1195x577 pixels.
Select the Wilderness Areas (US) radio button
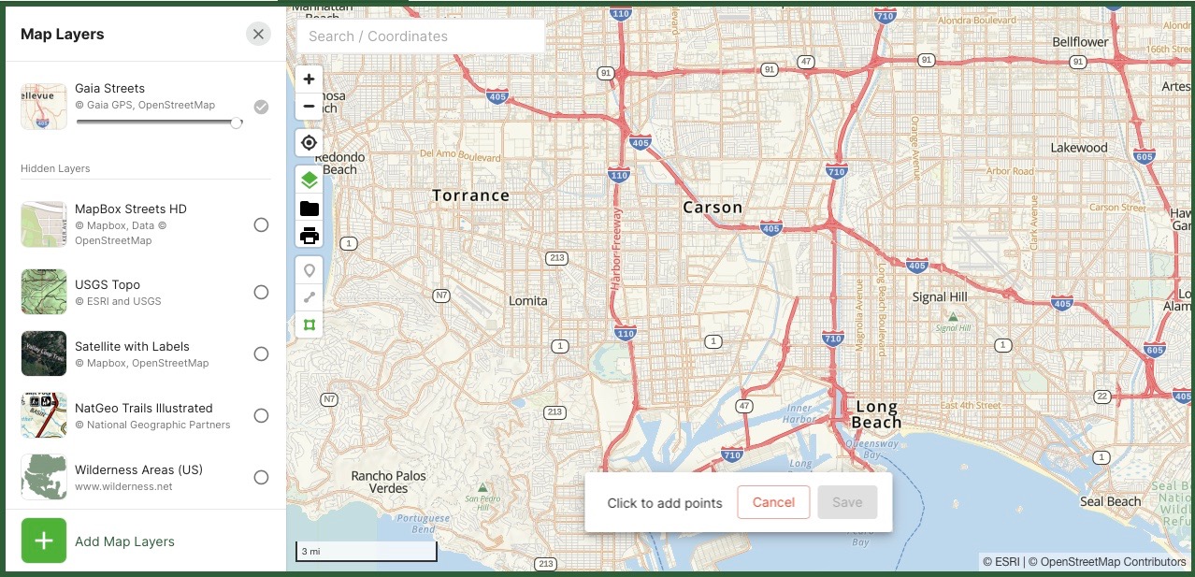pyautogui.click(x=261, y=477)
